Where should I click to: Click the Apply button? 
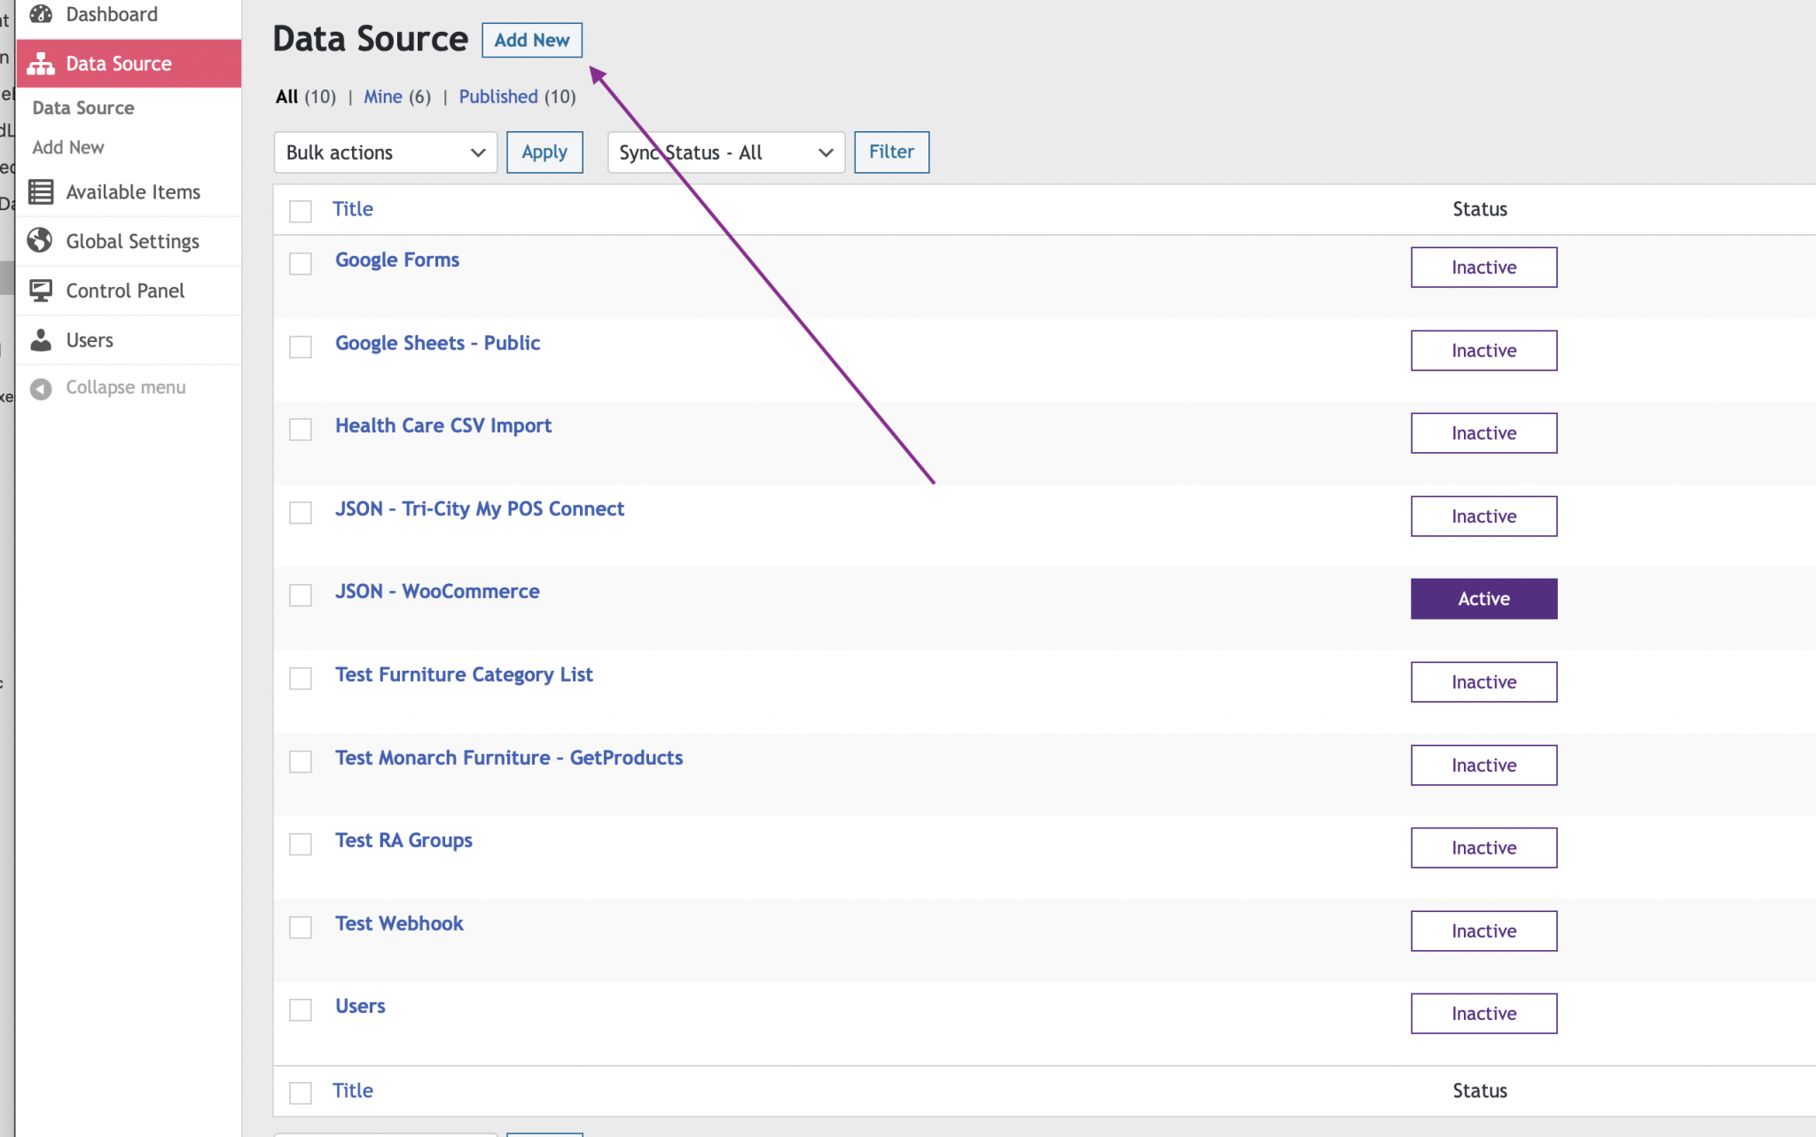click(x=544, y=152)
